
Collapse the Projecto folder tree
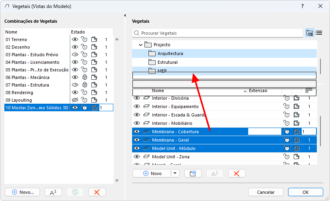pos(140,45)
